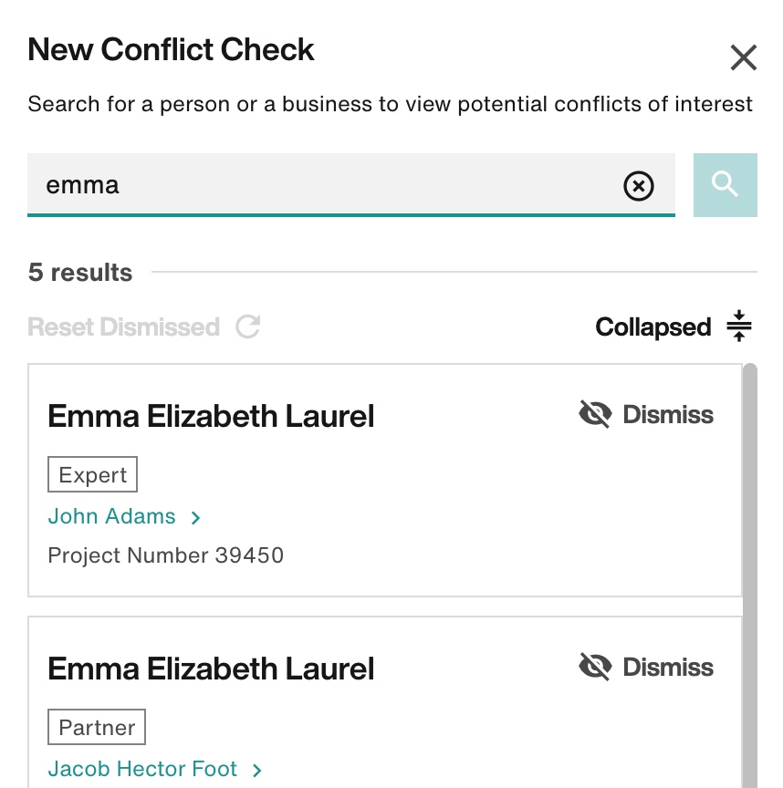This screenshot has width=783, height=788.
Task: Click the results list scrollbar
Action: (x=750, y=575)
